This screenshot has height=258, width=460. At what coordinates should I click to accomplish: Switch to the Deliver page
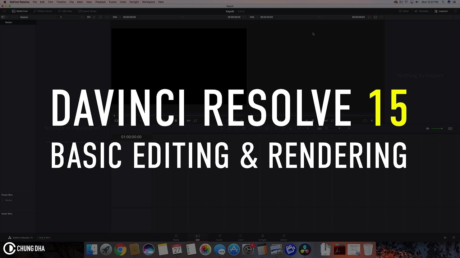point(284,238)
